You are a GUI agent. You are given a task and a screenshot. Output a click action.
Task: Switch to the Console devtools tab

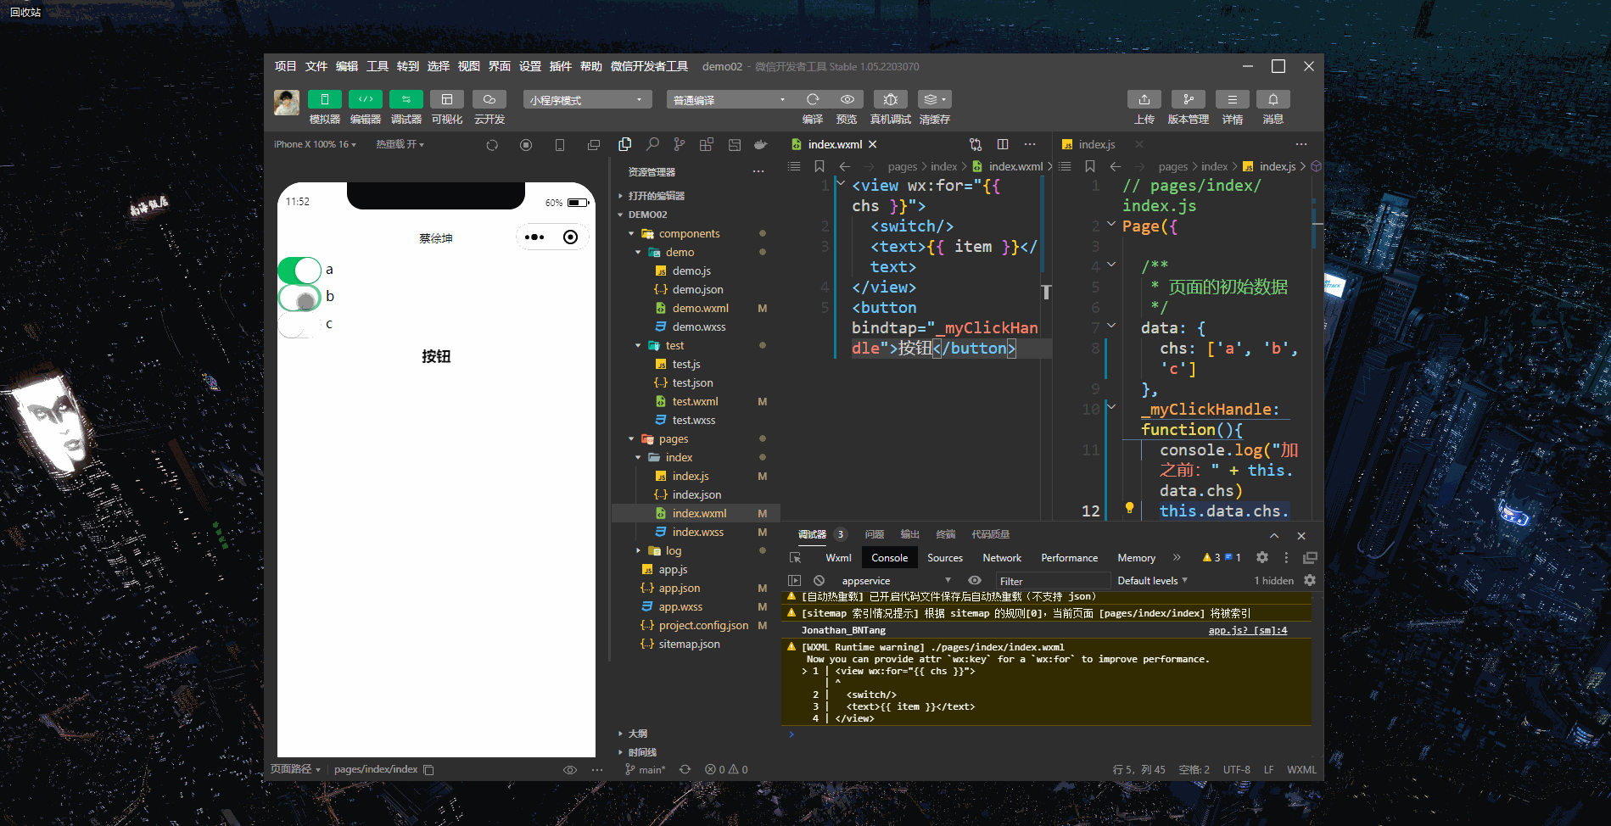[x=889, y=557]
